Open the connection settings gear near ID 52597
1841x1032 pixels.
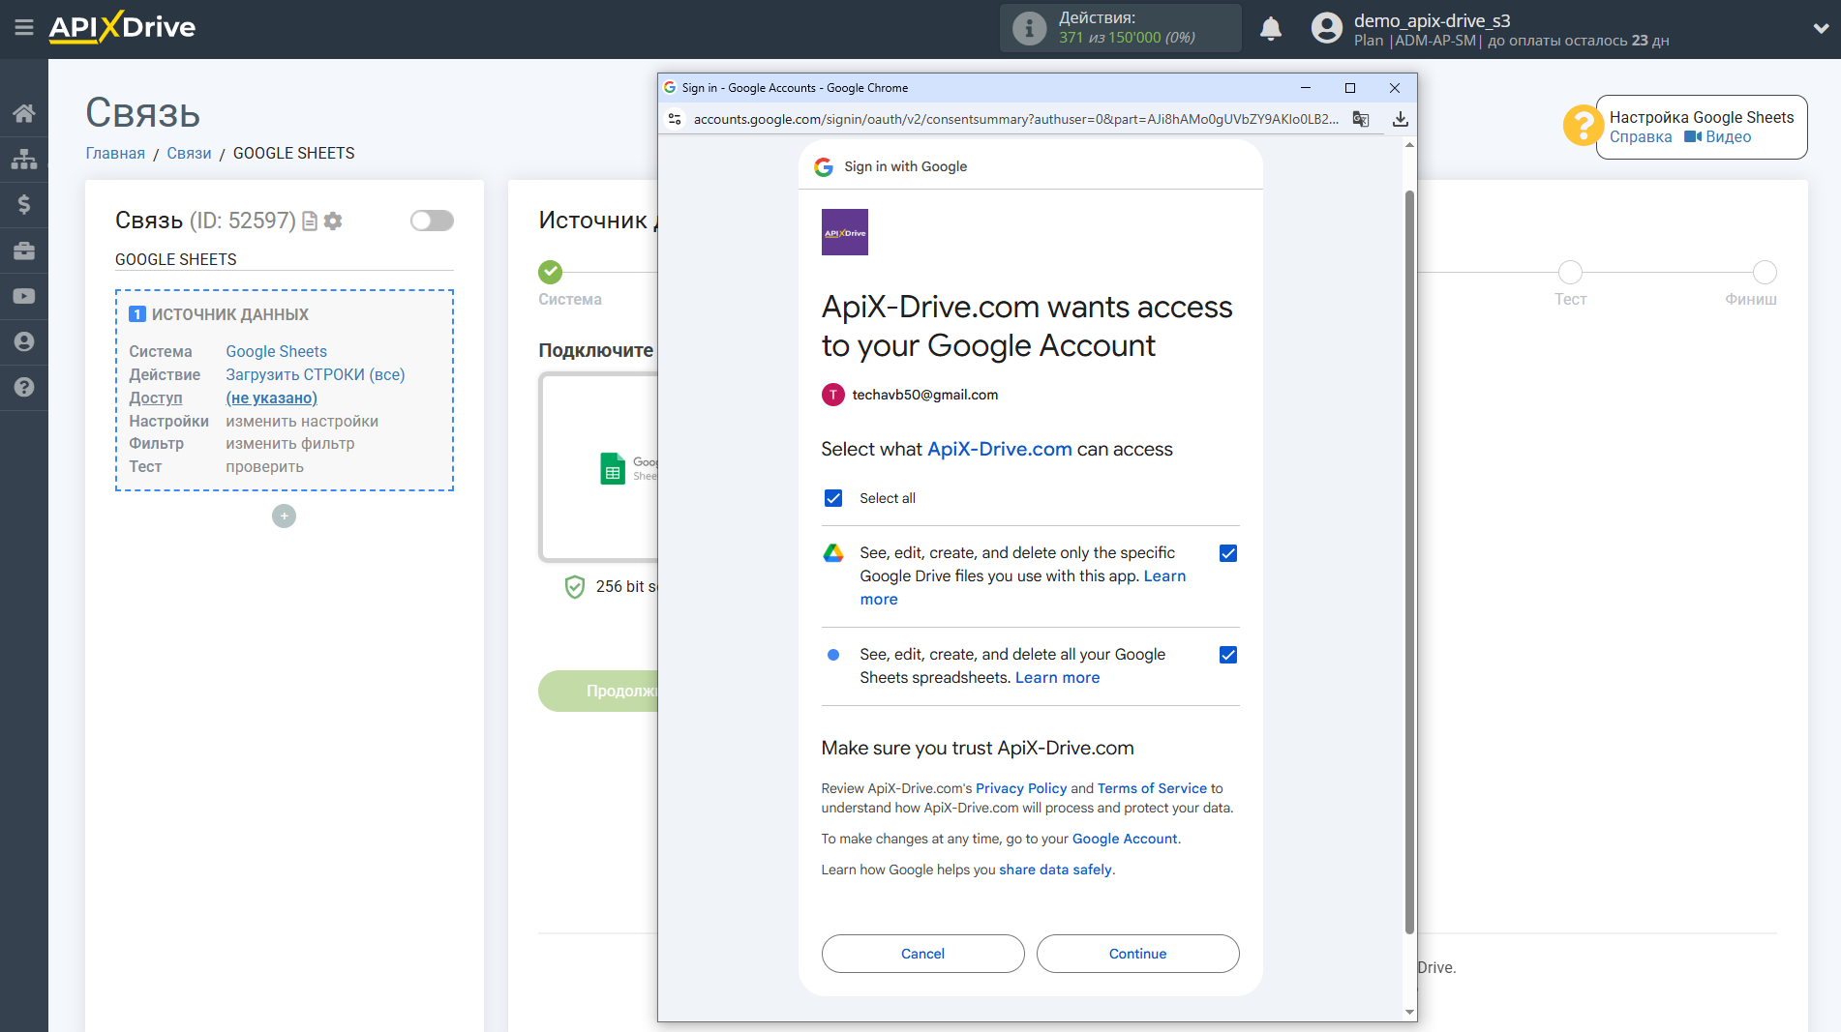(x=333, y=221)
